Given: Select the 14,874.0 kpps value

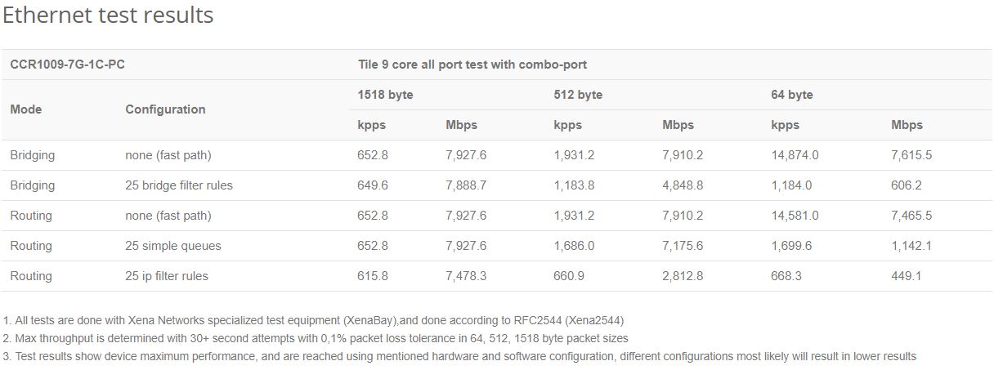Looking at the screenshot, I should (795, 155).
